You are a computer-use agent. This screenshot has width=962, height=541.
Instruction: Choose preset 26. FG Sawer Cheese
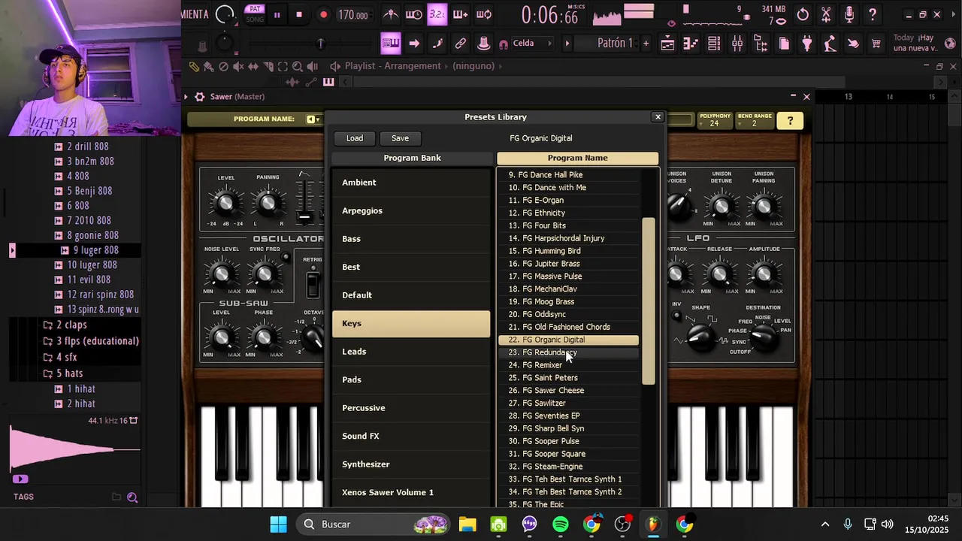pos(568,391)
